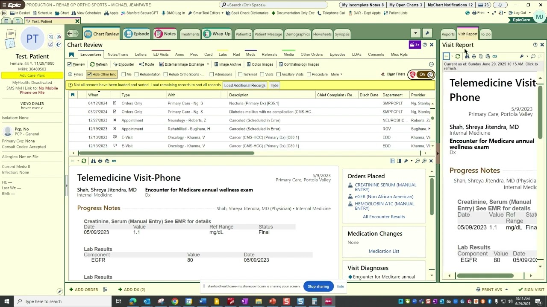Check the Me filter checkbox
This screenshot has width=547, height=307.
[124, 75]
